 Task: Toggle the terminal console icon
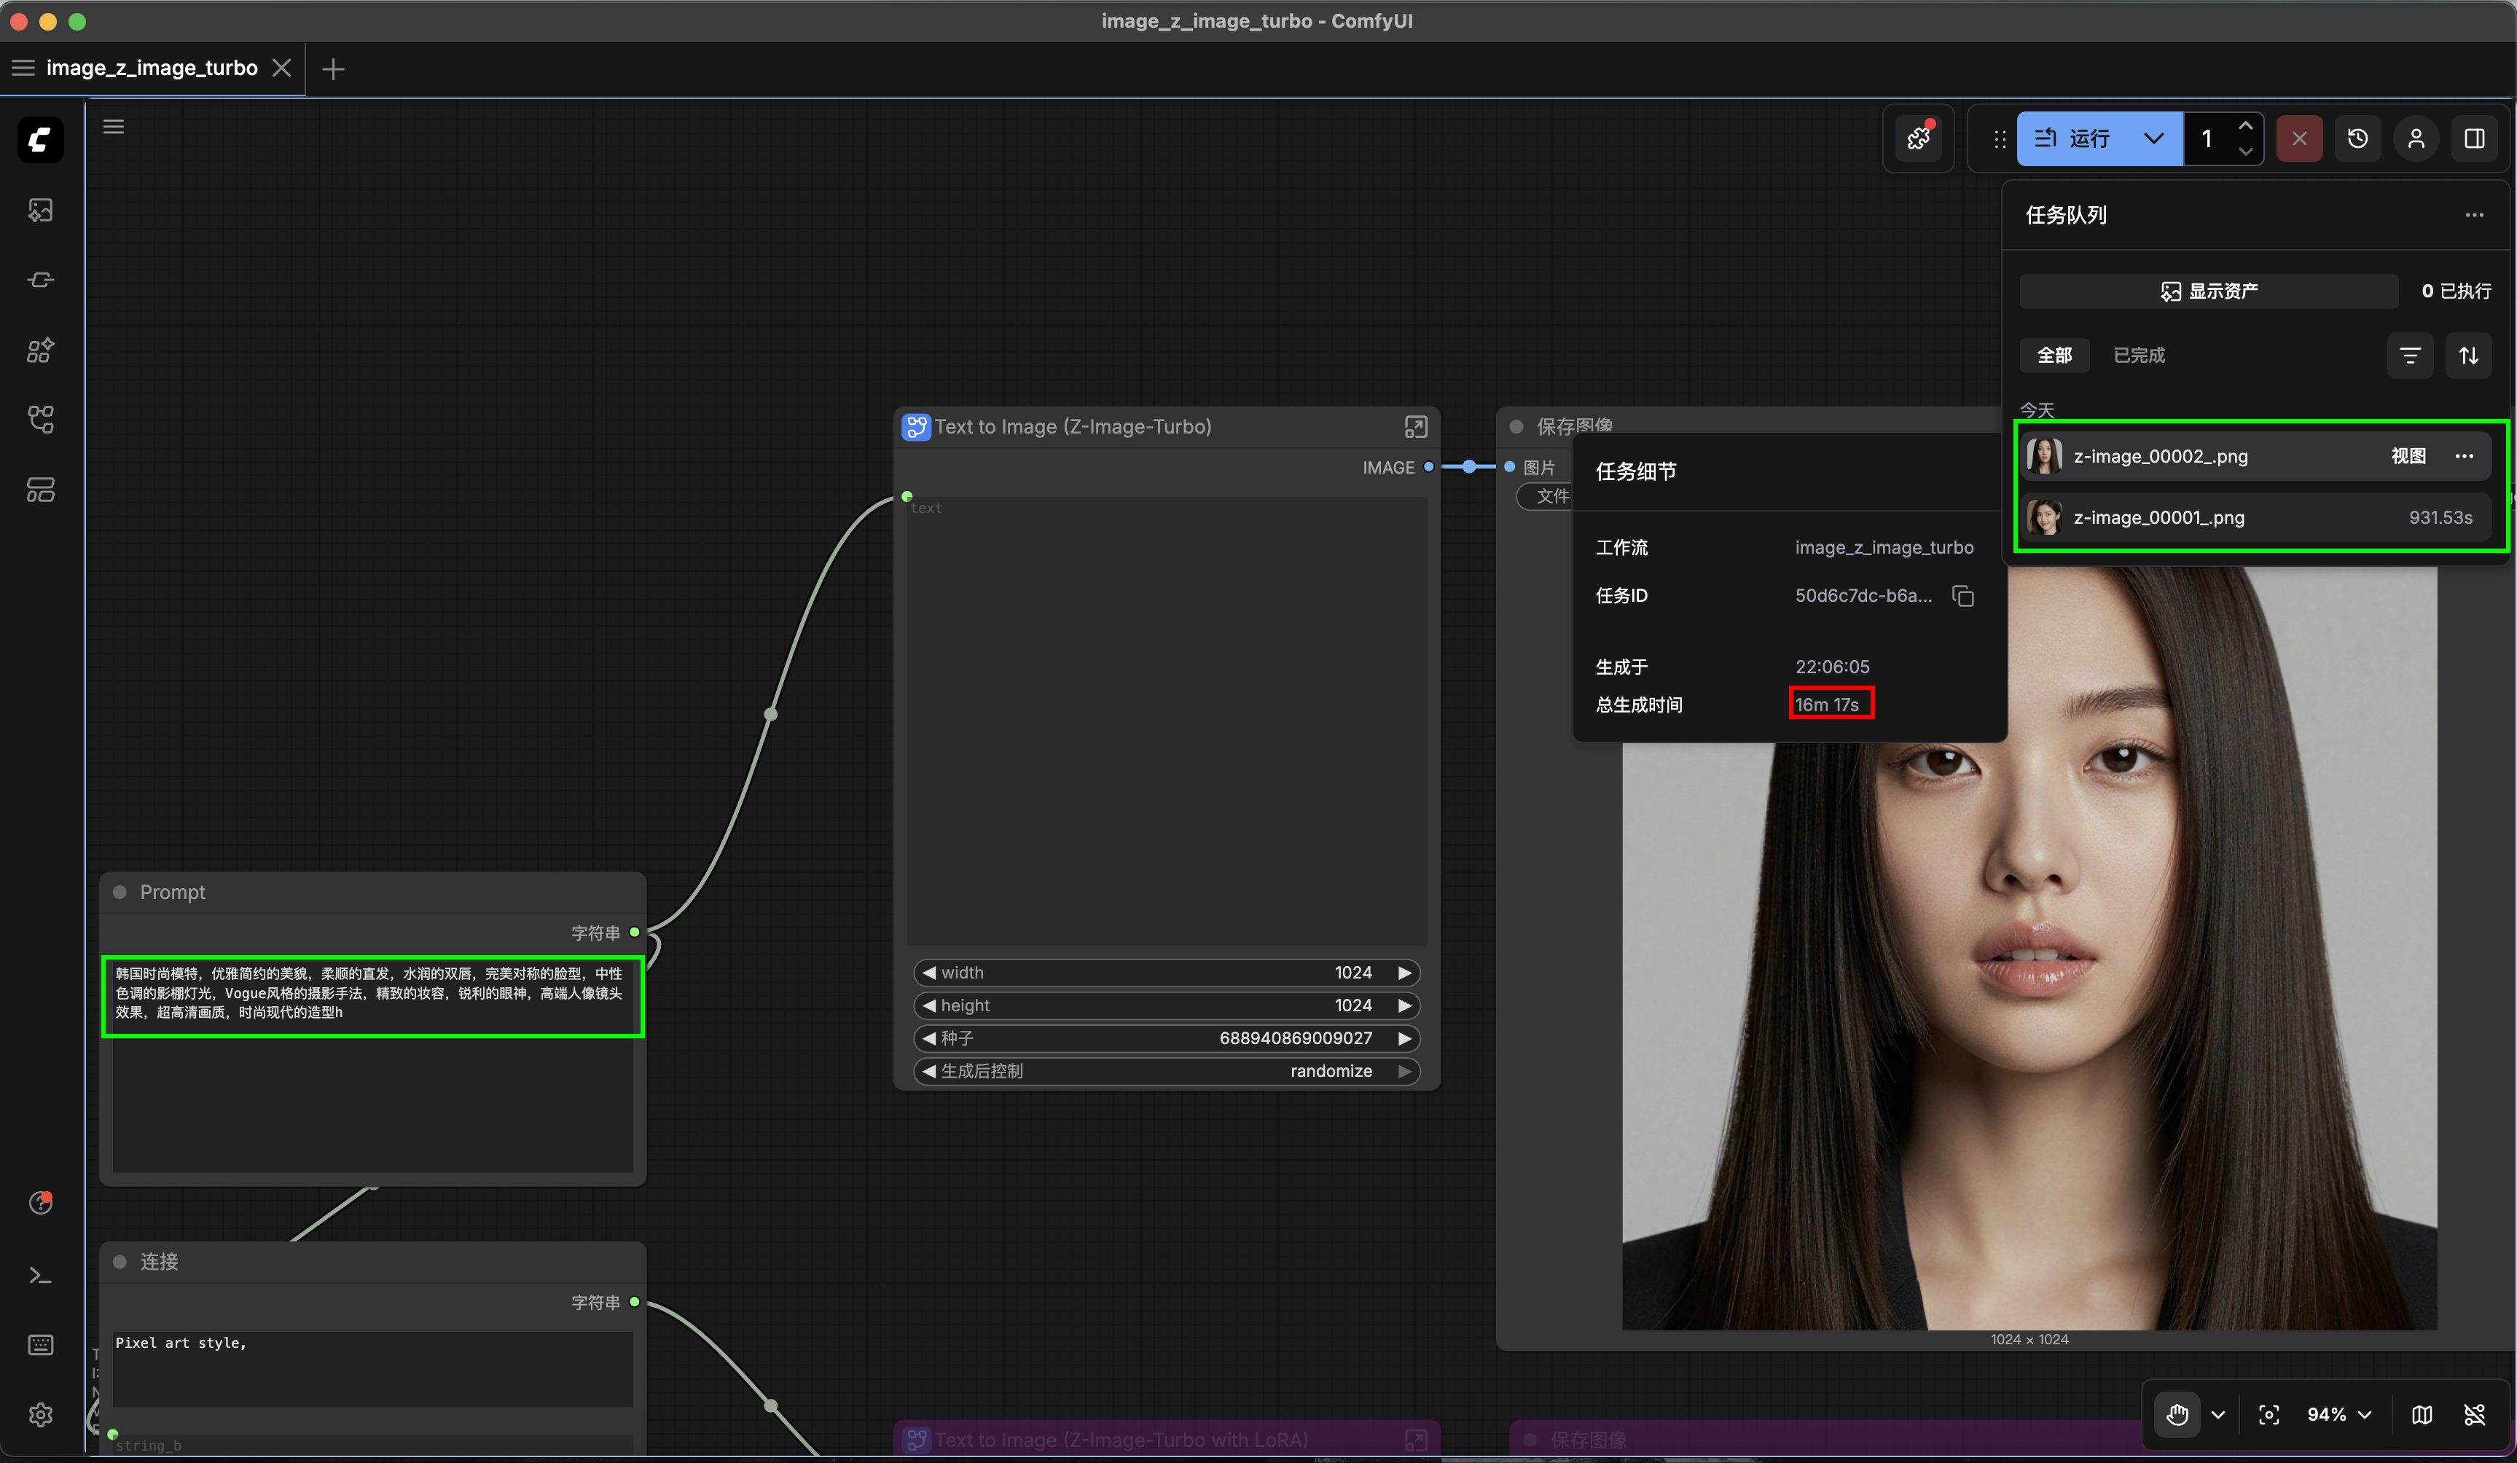tap(41, 1275)
